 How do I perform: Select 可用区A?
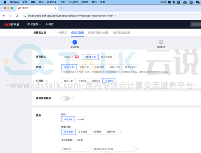[82, 81]
